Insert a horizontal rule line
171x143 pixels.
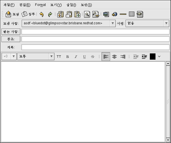[123, 14]
